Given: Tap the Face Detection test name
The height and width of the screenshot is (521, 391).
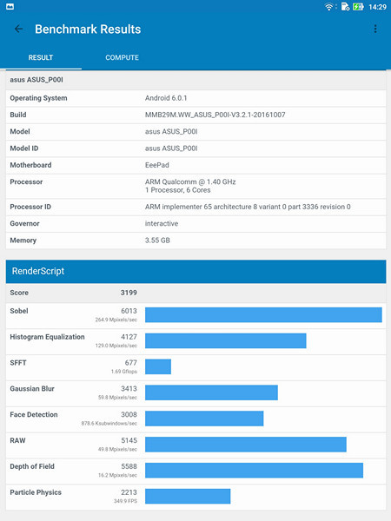Looking at the screenshot, I should [34, 415].
